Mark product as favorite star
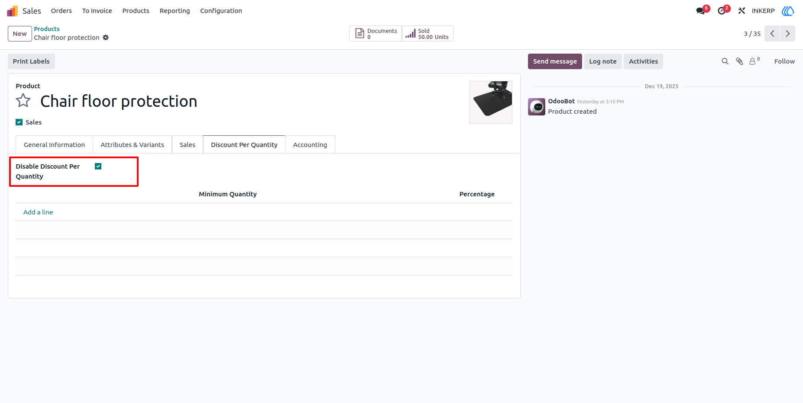Image resolution: width=803 pixels, height=403 pixels. coord(23,101)
